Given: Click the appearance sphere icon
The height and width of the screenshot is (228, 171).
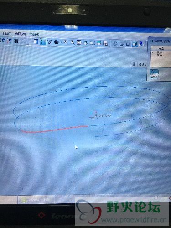Looking at the screenshot, I should 57,42.
